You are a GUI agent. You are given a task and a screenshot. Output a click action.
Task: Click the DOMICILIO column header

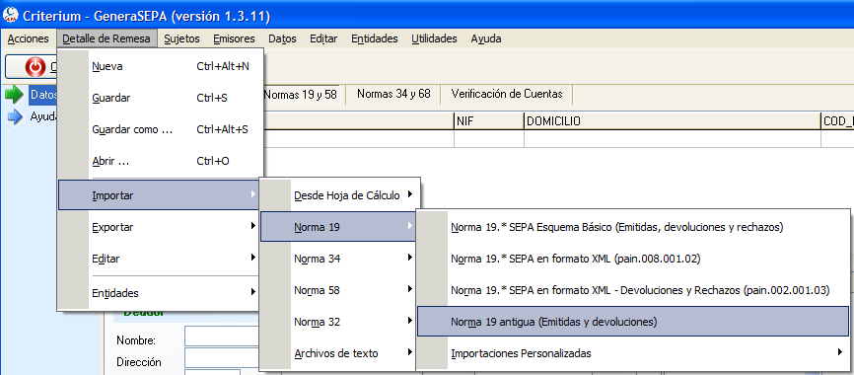click(673, 121)
